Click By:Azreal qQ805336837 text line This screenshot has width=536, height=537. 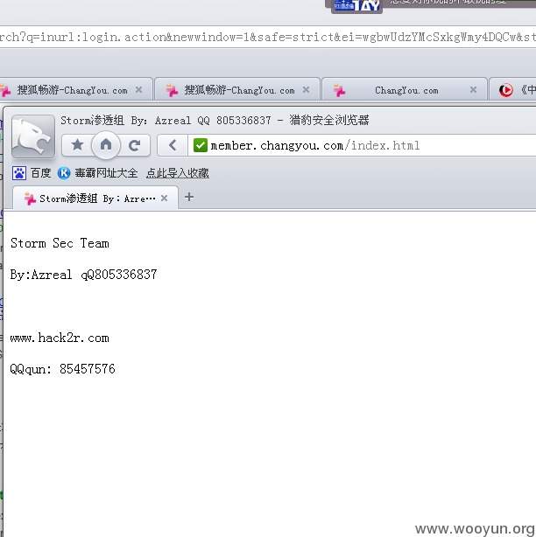(83, 275)
